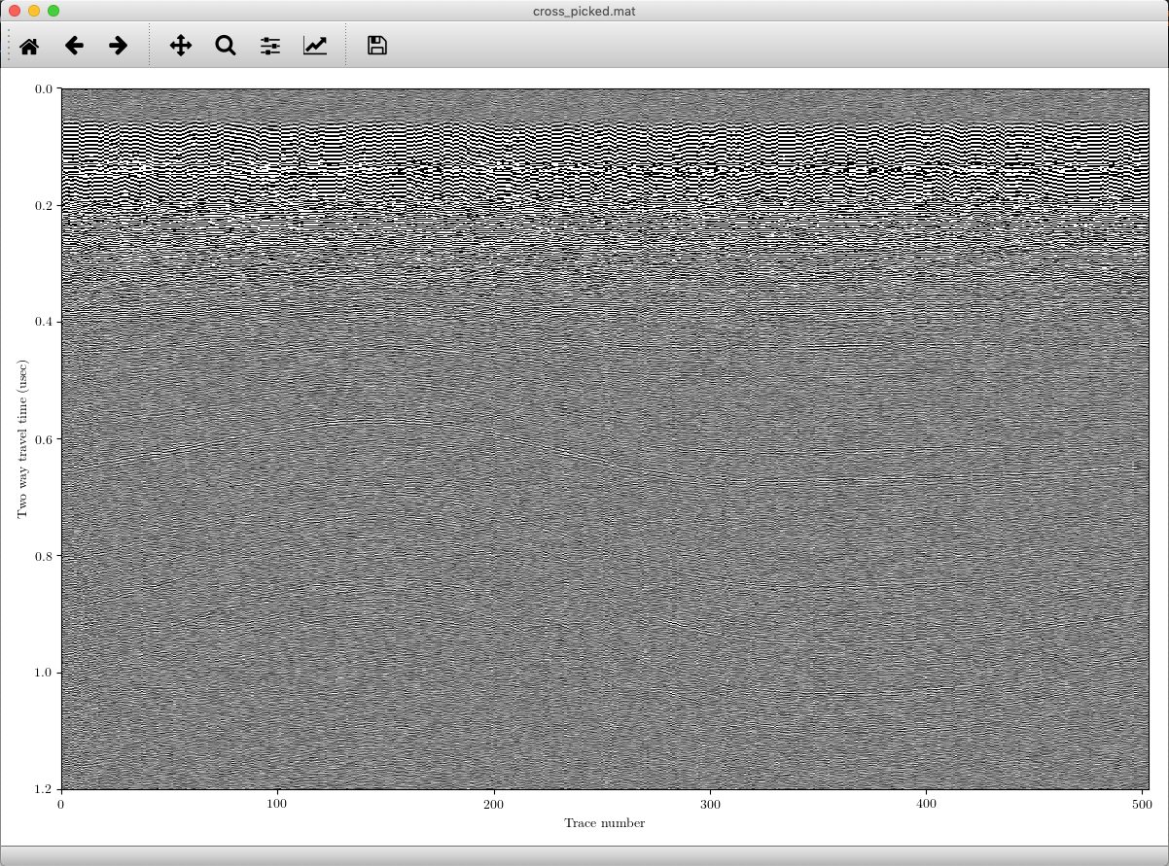Click x-axis tick label 100
1169x866 pixels.
click(277, 804)
